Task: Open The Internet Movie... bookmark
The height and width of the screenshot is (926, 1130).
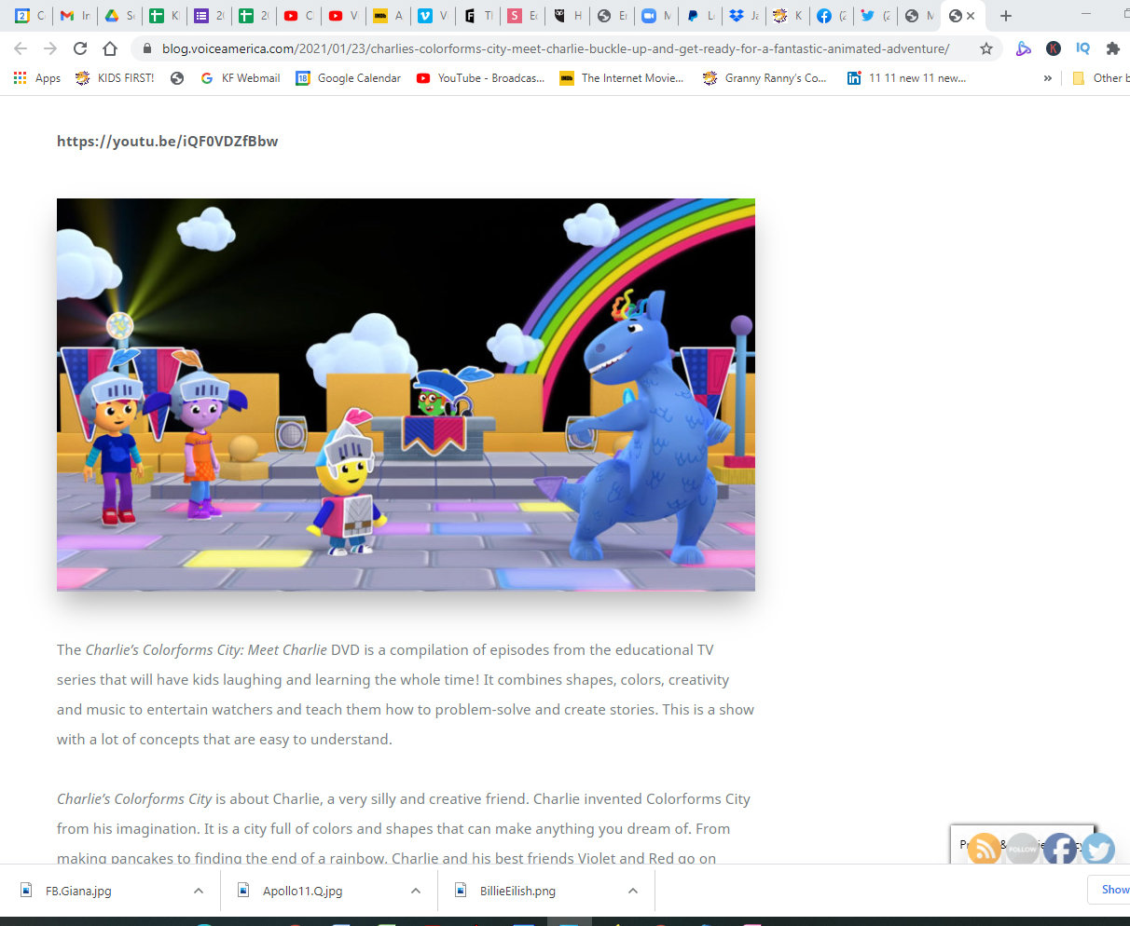Action: pyautogui.click(x=622, y=78)
